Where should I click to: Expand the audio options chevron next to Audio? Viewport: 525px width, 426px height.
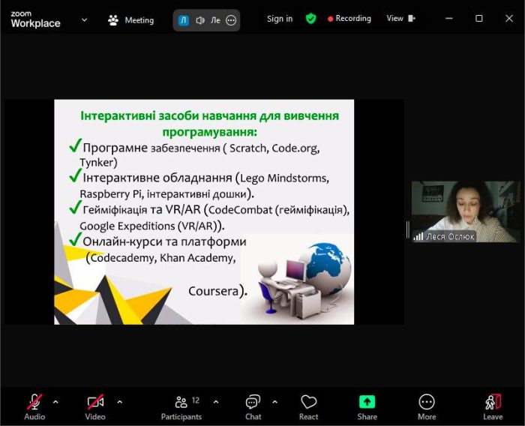pyautogui.click(x=55, y=401)
